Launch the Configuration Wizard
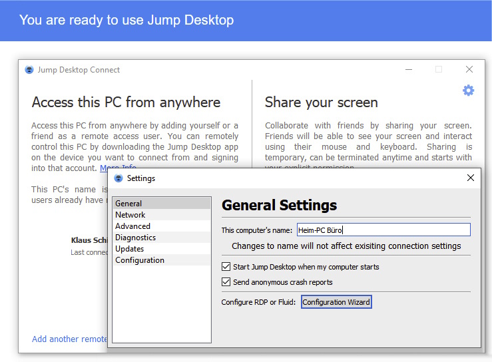Screen dimensions: 492x362 click(x=336, y=301)
